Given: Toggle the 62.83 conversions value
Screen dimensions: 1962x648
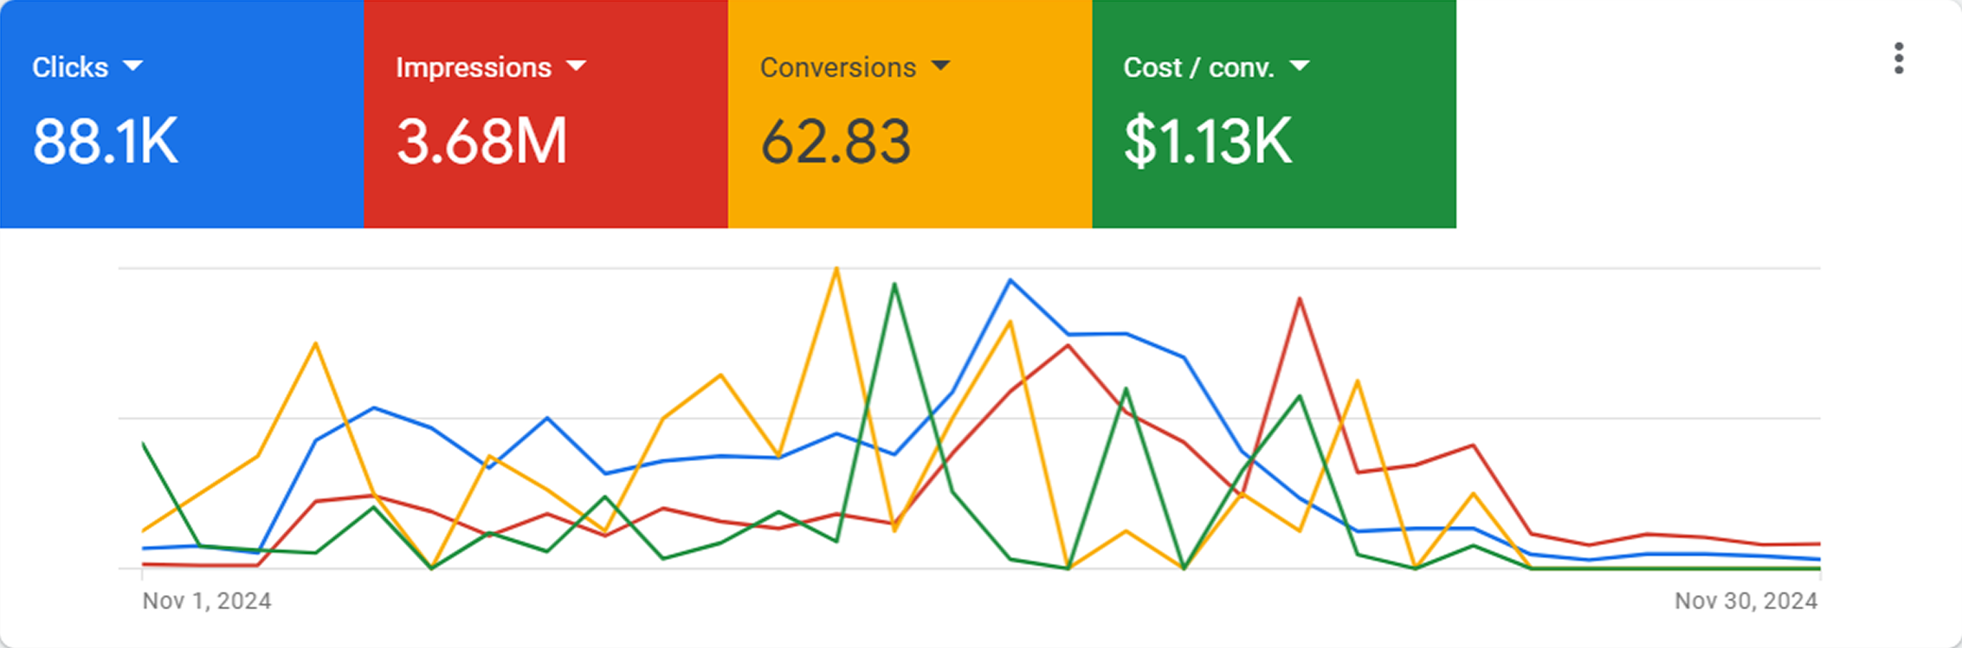Looking at the screenshot, I should pos(836,142).
